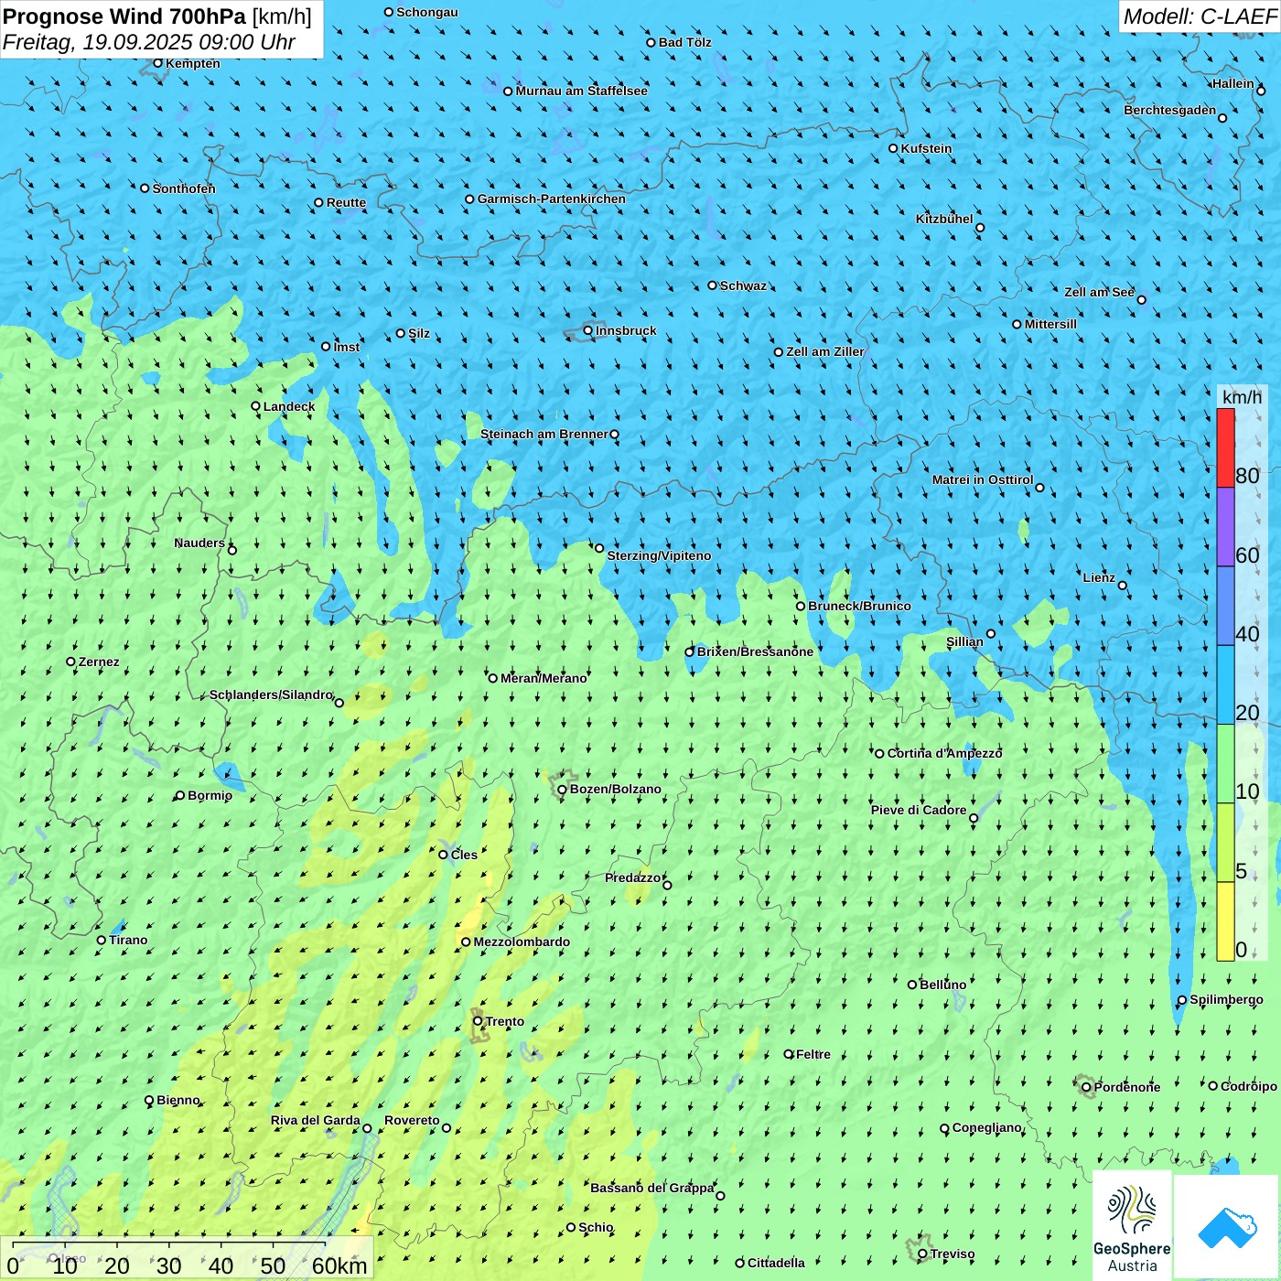Viewport: 1281px width, 1281px height.
Task: Click the Steinach am Brenner label
Action: pyautogui.click(x=544, y=434)
